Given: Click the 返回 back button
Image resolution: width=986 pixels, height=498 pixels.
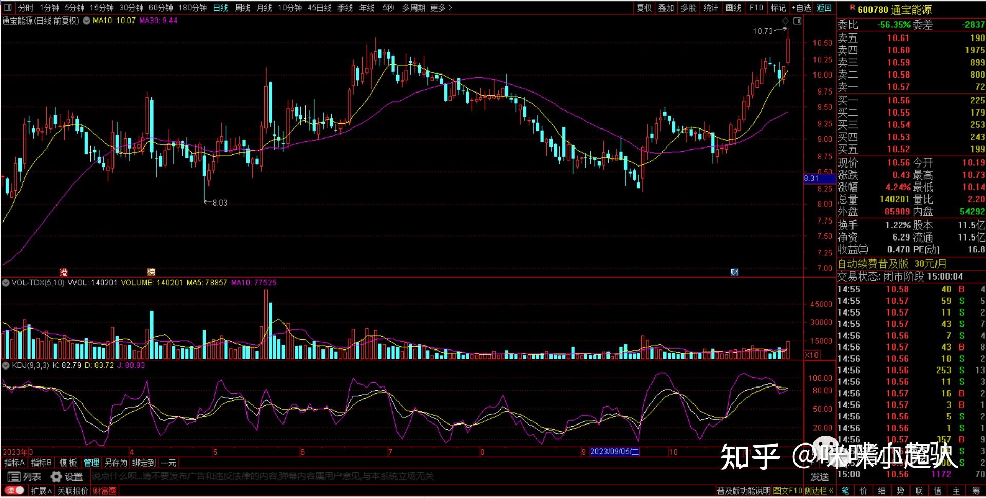Looking at the screenshot, I should (x=824, y=8).
